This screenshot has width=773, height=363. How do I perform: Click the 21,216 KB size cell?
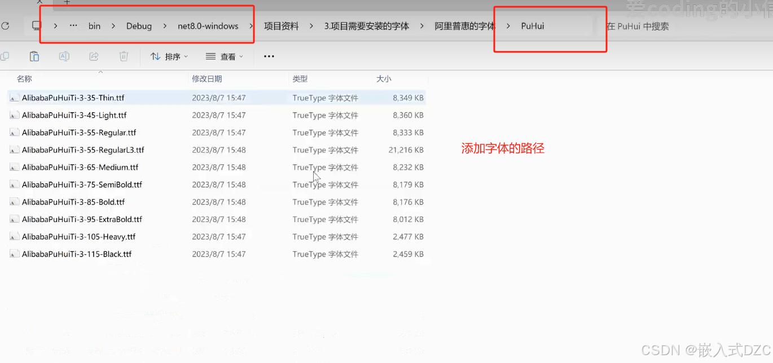click(406, 150)
